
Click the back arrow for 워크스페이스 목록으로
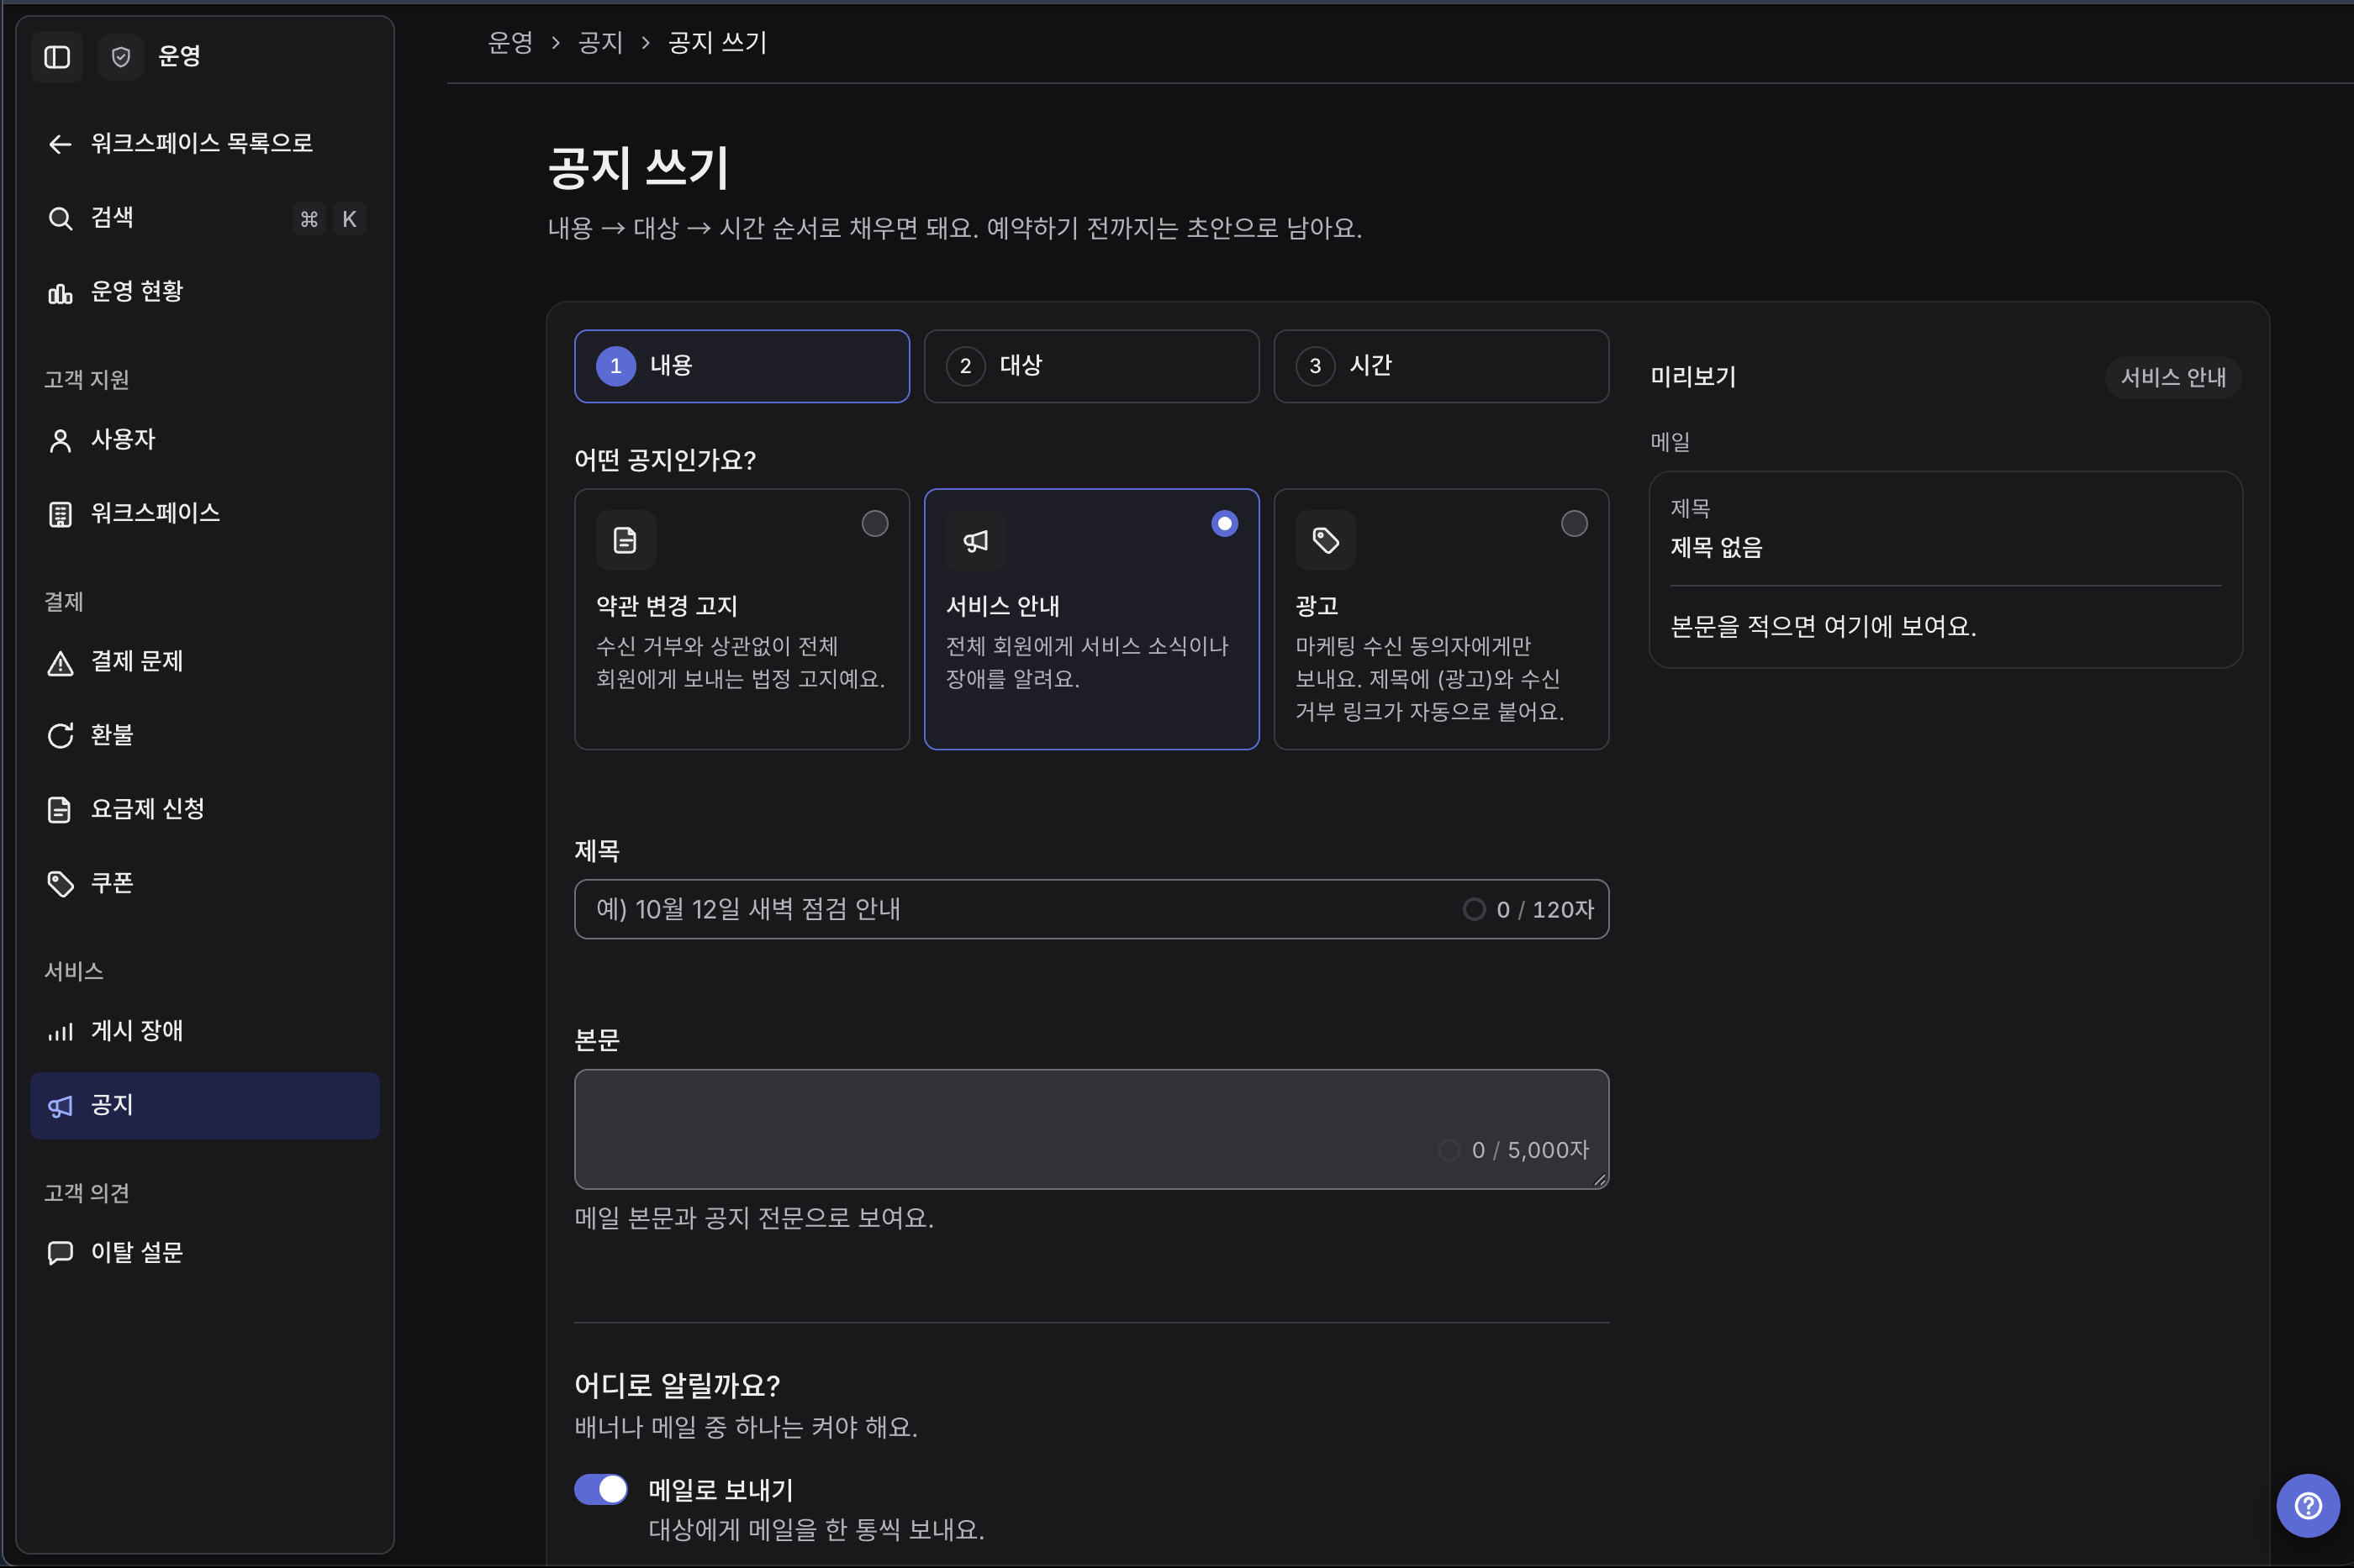point(60,144)
